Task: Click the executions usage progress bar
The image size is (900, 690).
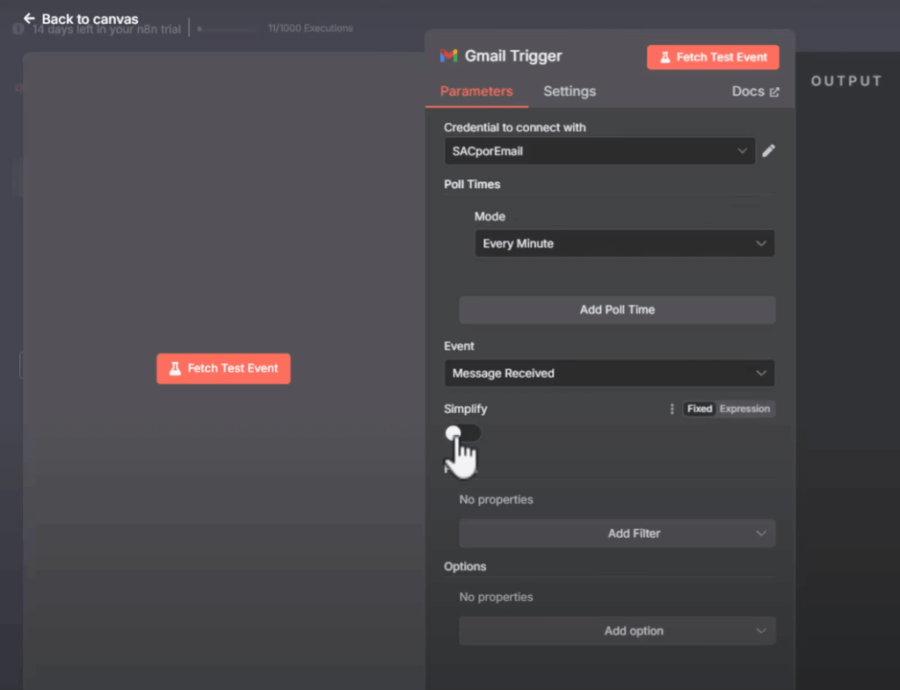Action: click(228, 28)
